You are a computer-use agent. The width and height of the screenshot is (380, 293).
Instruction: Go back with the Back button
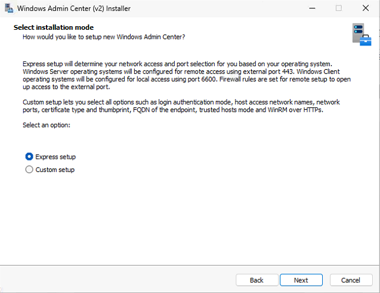(257, 280)
